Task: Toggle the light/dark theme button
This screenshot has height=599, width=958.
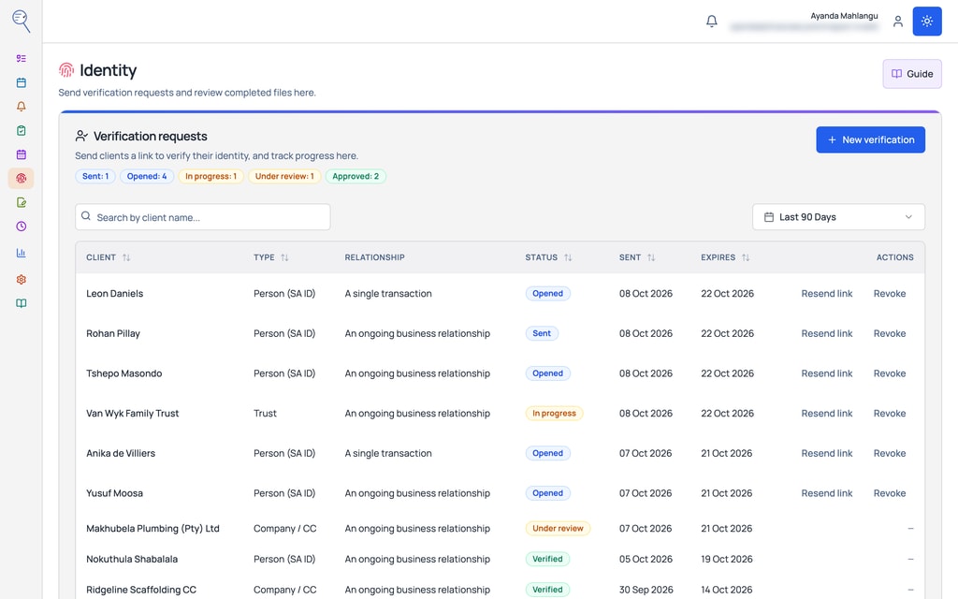Action: click(x=927, y=22)
